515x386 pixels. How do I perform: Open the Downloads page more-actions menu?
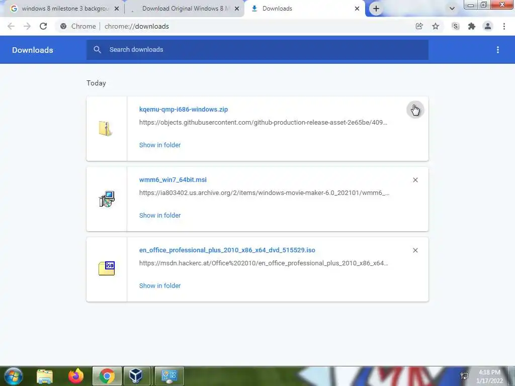[498, 50]
